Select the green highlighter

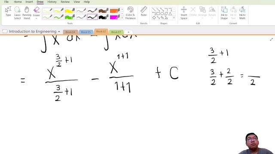point(70,17)
